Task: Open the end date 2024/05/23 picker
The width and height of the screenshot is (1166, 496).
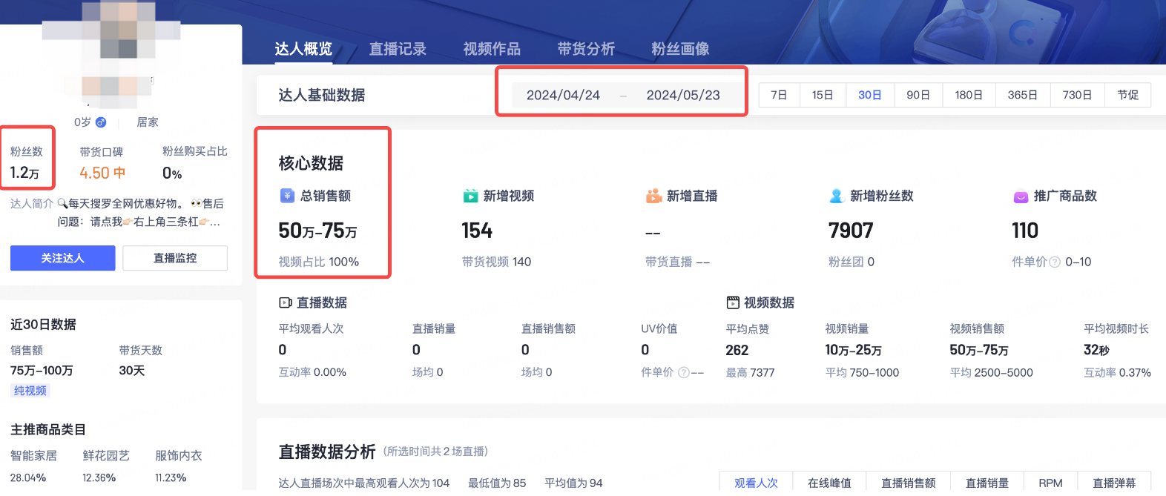Action: (x=682, y=95)
